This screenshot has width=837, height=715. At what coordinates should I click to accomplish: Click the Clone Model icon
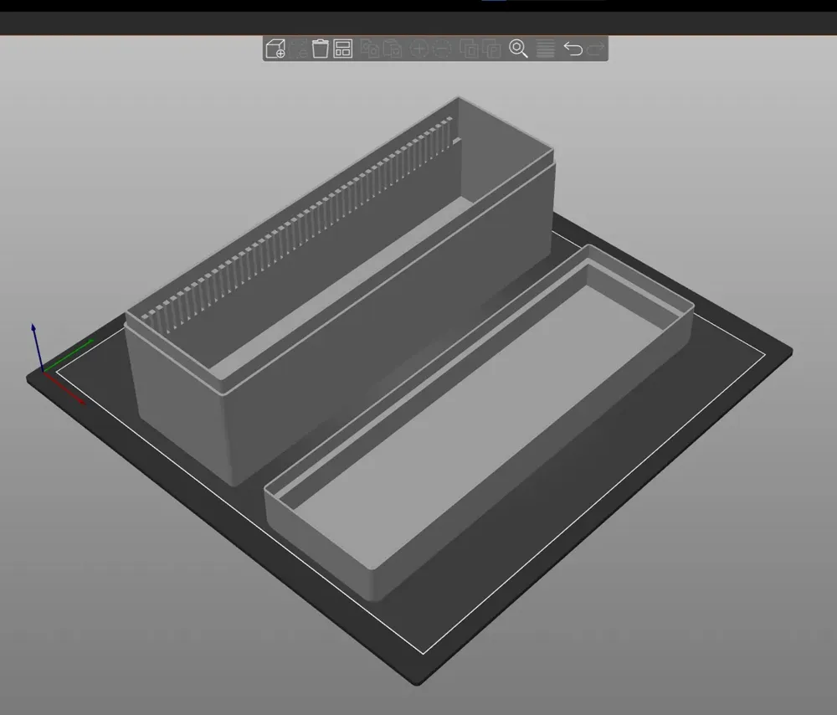469,49
